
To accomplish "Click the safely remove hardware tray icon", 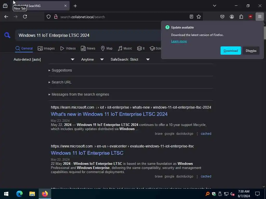I will click(220, 194).
